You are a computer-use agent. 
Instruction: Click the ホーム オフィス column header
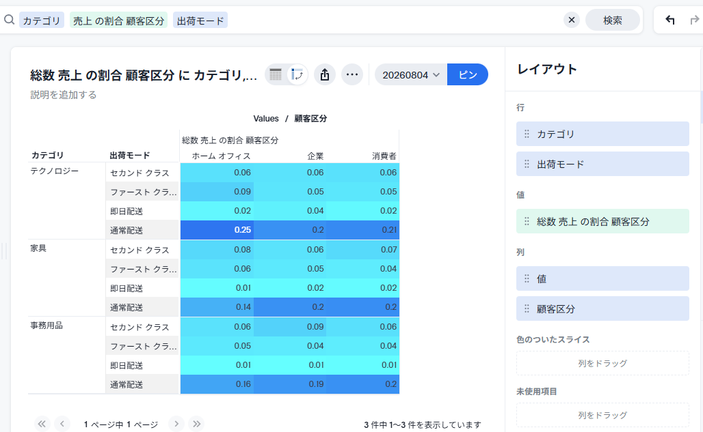tap(221, 156)
